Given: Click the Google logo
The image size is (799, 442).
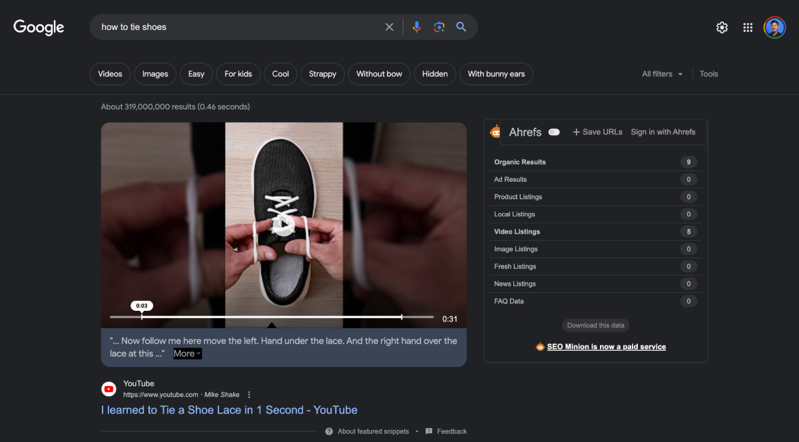Looking at the screenshot, I should tap(39, 27).
